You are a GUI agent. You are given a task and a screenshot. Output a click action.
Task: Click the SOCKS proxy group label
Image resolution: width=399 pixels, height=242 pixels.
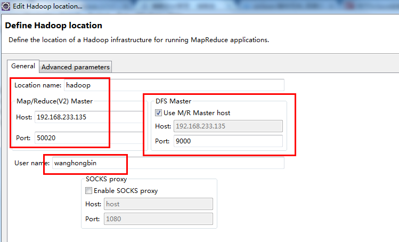[106, 180]
